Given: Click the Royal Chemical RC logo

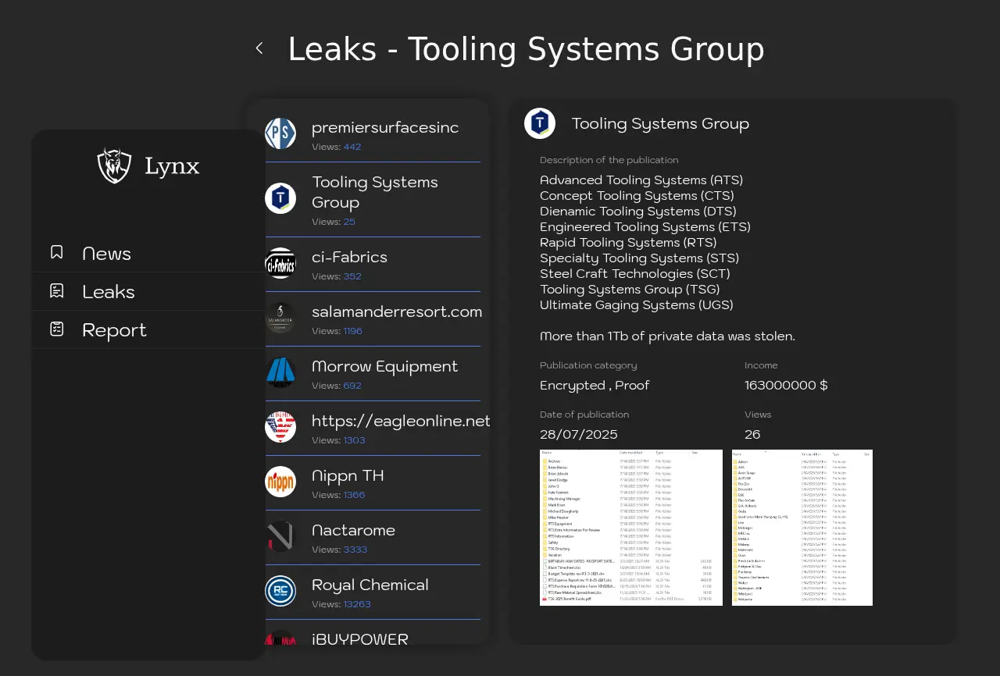Looking at the screenshot, I should point(280,591).
